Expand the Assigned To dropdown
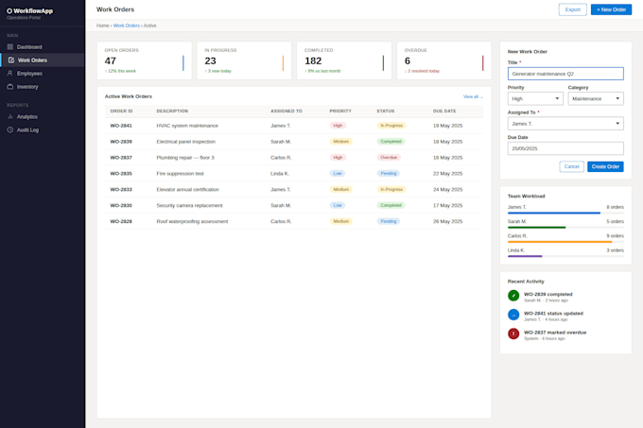 tap(565, 124)
